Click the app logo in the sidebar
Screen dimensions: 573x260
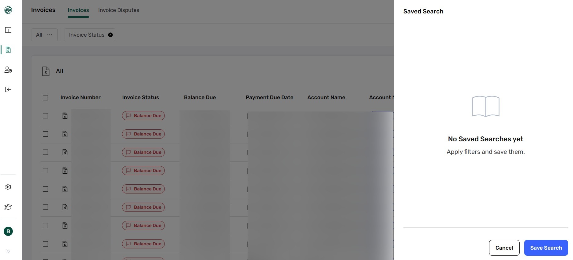[x=8, y=10]
